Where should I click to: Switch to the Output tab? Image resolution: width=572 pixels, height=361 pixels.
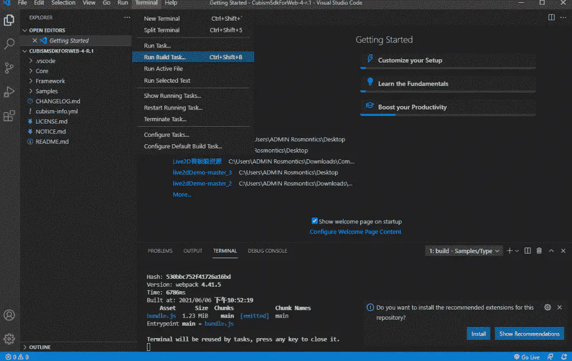click(x=193, y=251)
